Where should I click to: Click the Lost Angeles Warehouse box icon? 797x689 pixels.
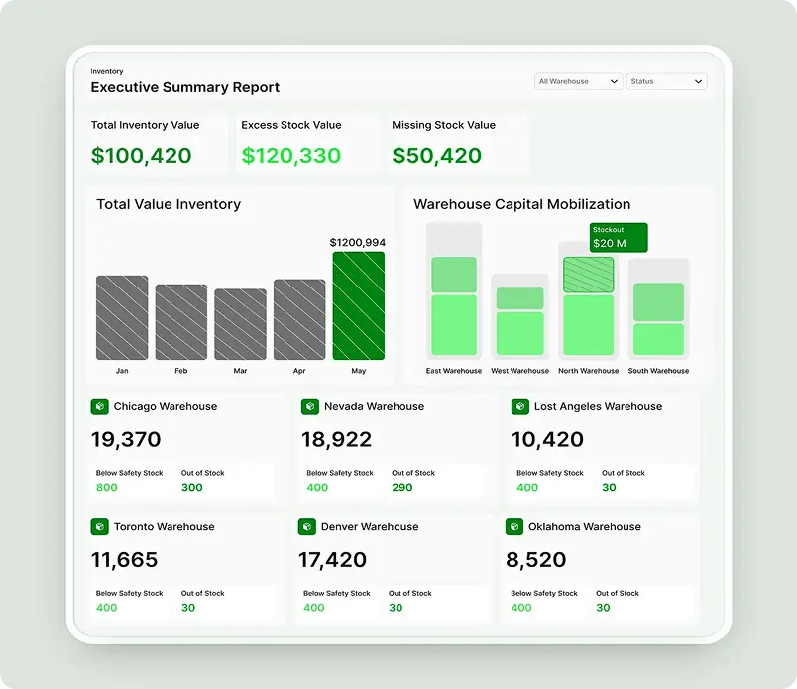[519, 406]
